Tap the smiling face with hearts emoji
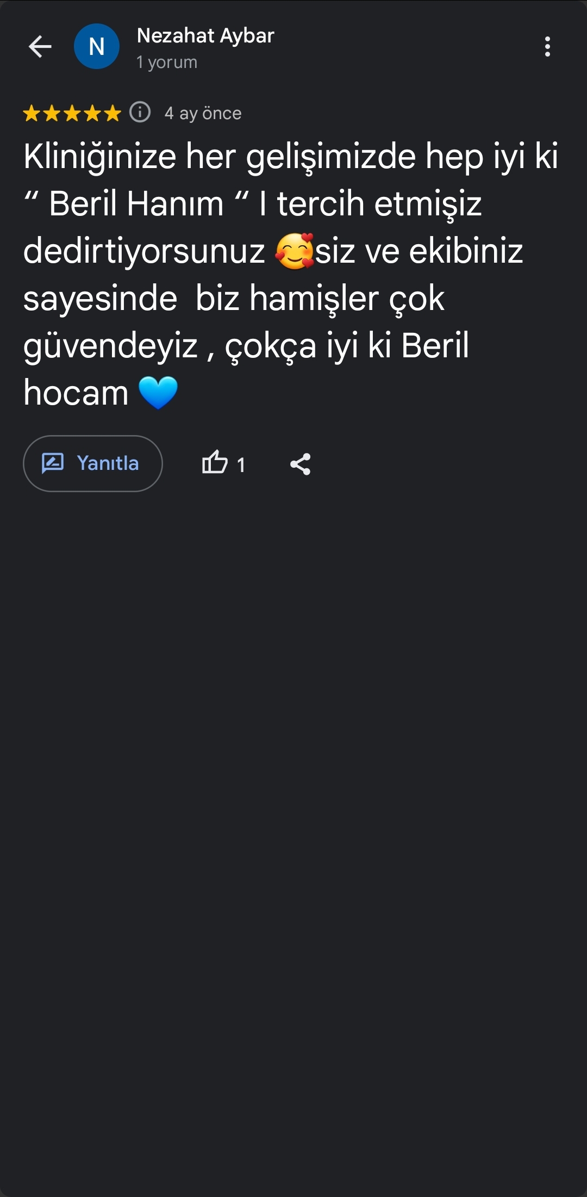The height and width of the screenshot is (1197, 587). tap(295, 251)
